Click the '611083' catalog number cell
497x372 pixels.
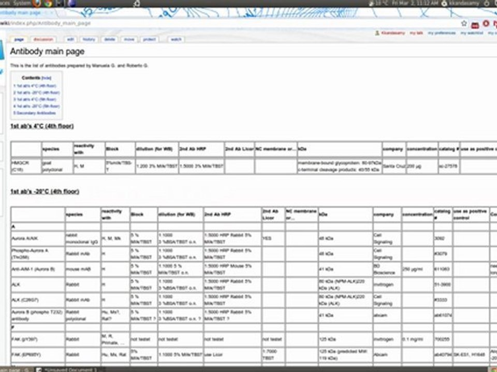[443, 269]
